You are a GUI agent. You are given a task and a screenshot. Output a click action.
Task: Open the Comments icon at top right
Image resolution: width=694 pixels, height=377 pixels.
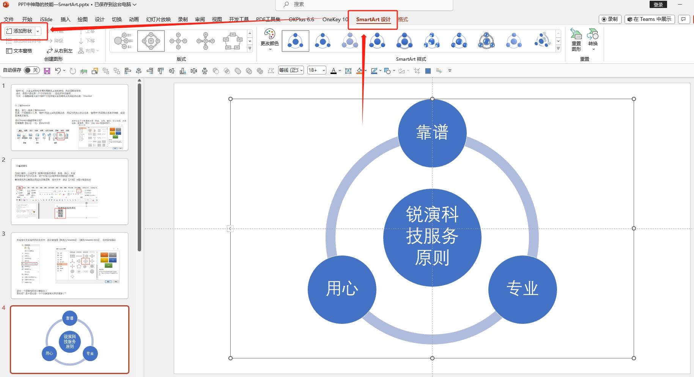coord(684,19)
